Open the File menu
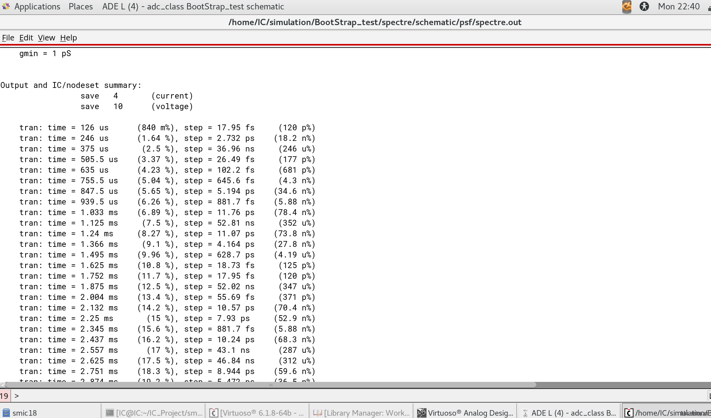This screenshot has width=711, height=418. pyautogui.click(x=8, y=38)
